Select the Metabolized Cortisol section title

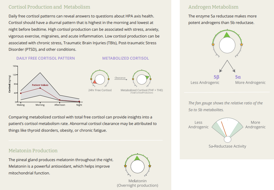(125, 58)
